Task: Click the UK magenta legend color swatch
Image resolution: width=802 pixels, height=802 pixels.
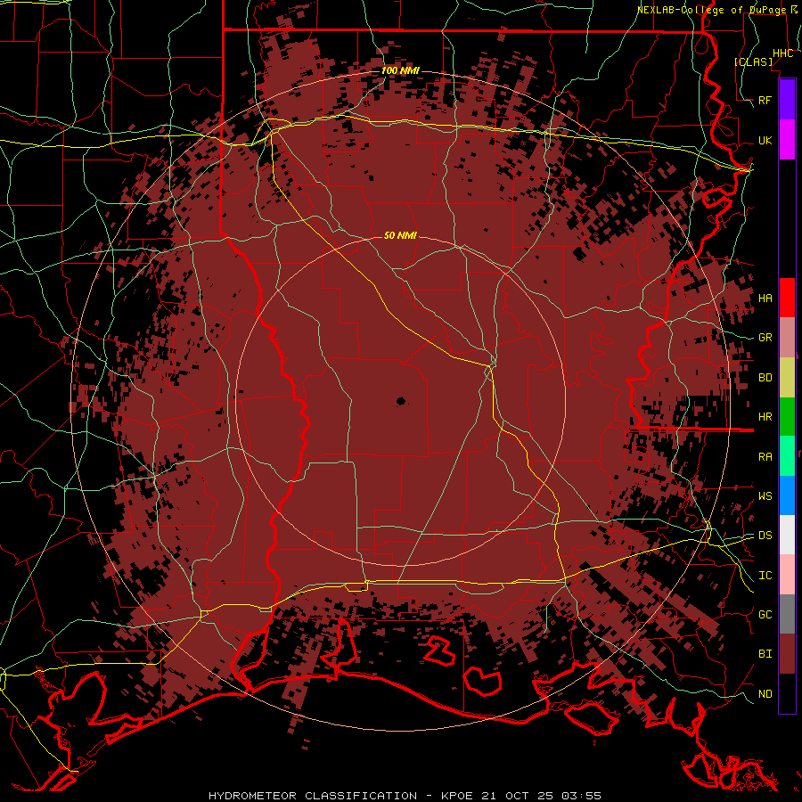Action: (x=787, y=140)
